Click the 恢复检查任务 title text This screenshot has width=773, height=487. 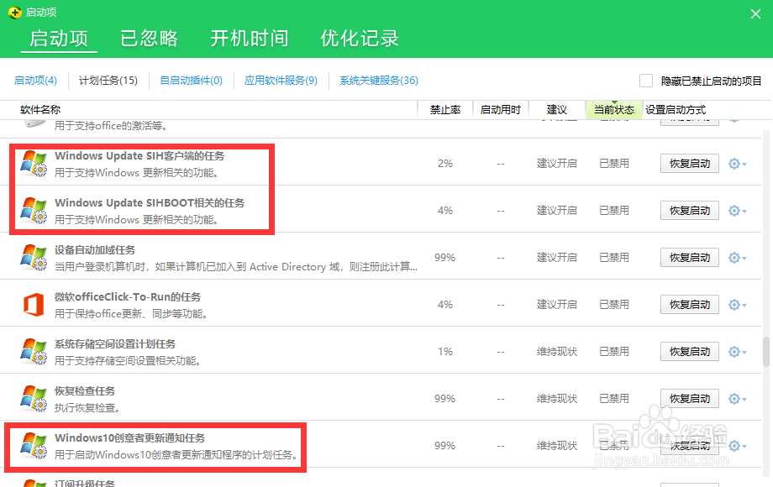click(85, 391)
